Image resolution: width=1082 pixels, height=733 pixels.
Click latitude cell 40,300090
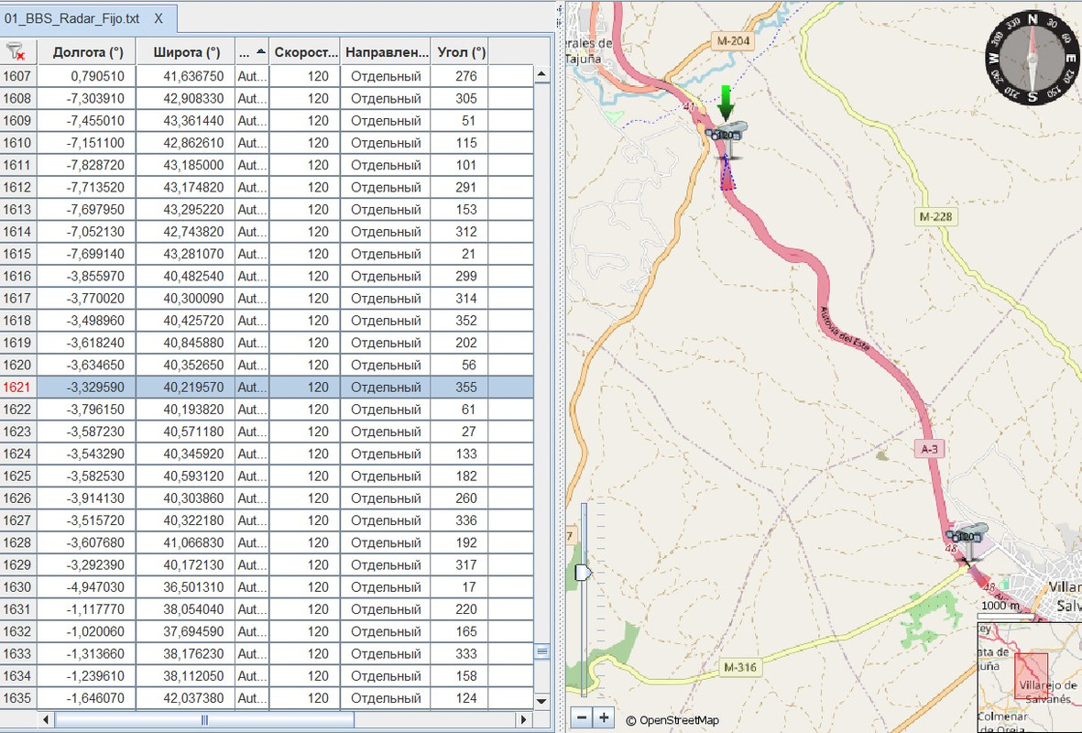(186, 298)
